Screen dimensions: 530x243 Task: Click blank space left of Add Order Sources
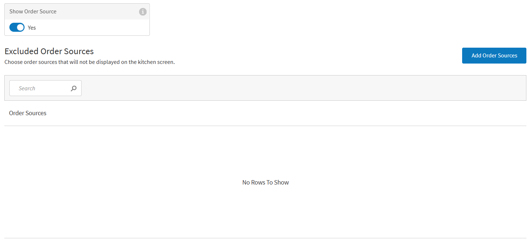tap(325, 56)
